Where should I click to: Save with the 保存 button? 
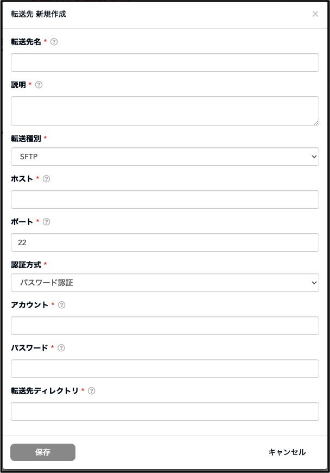43,452
